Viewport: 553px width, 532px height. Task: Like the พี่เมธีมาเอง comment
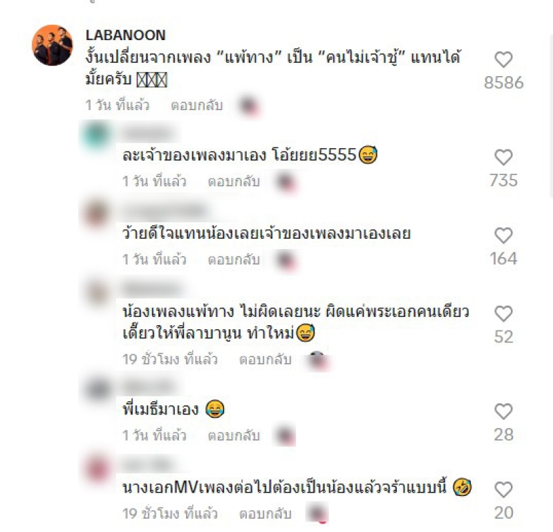pyautogui.click(x=503, y=412)
